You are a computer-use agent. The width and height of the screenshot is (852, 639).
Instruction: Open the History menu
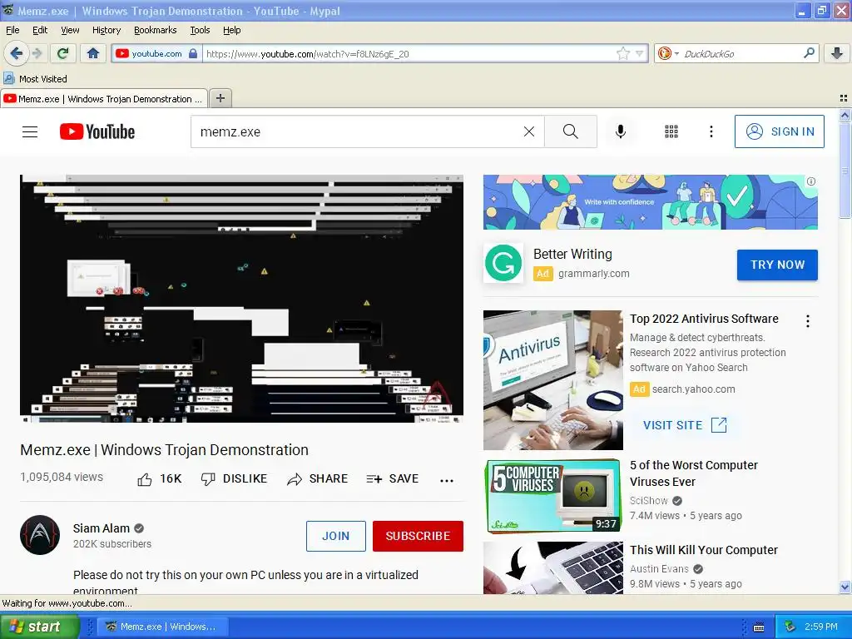[106, 30]
